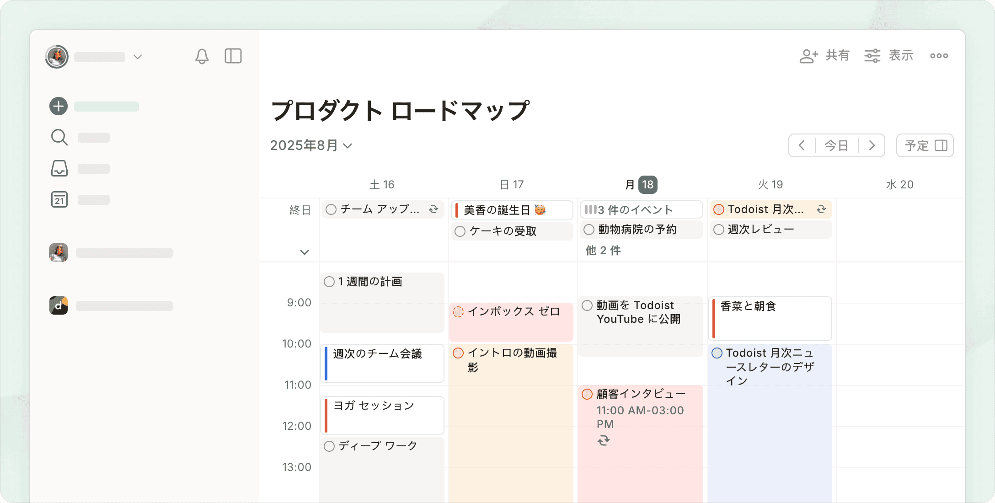The width and height of the screenshot is (995, 503).
Task: Toggle the sidebar panel icon
Action: 233,56
